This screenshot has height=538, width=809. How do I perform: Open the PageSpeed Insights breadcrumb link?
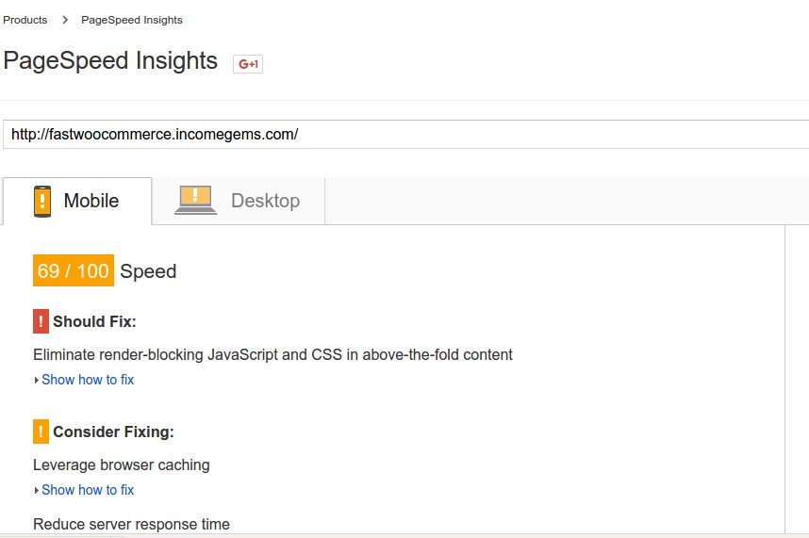[x=132, y=20]
